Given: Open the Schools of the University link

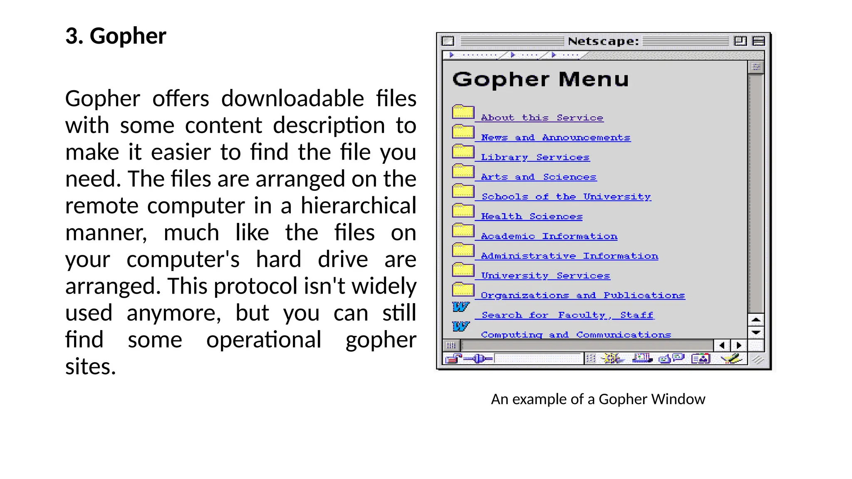Looking at the screenshot, I should [566, 197].
